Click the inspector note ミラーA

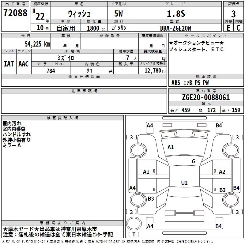click(x=12, y=145)
